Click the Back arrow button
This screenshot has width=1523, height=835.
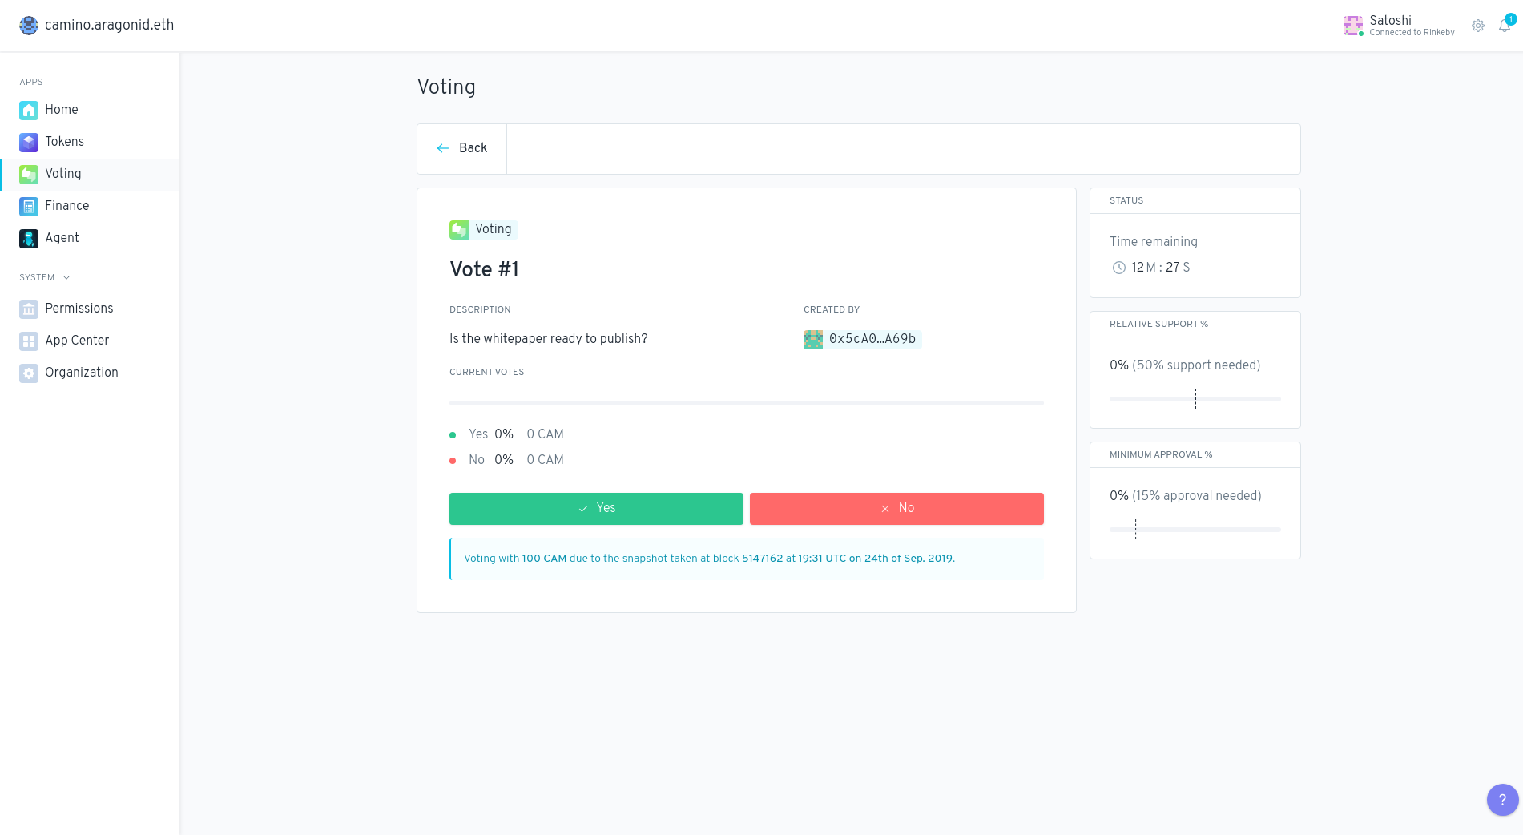(462, 148)
